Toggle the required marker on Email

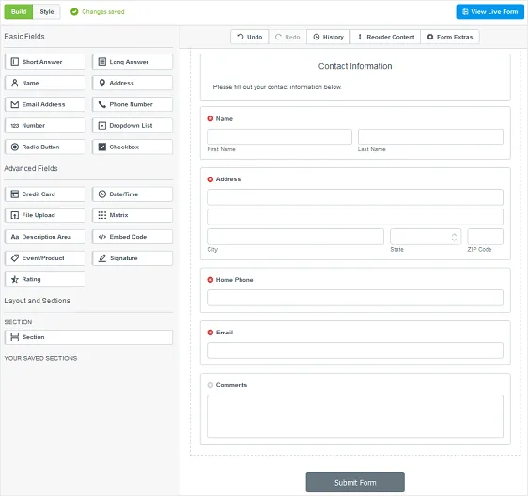pos(210,333)
